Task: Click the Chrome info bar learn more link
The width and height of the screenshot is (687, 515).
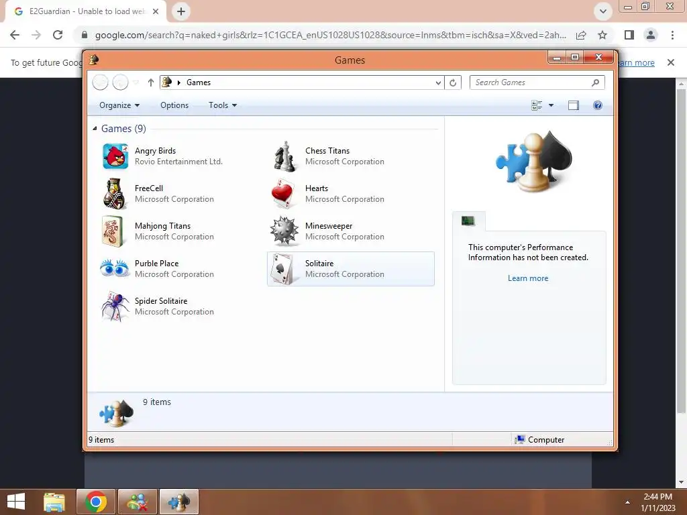Action: [636, 62]
